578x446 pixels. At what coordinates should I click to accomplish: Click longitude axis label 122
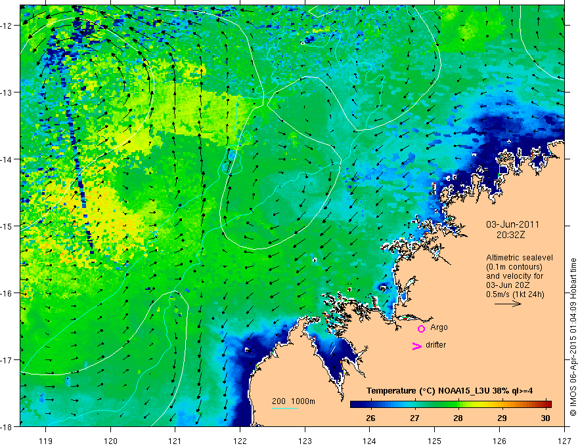tap(240, 441)
